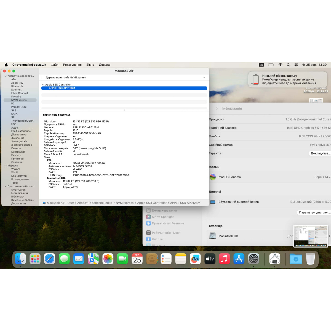Click the low battery notification banner
331x331 pixels.
coord(288,79)
